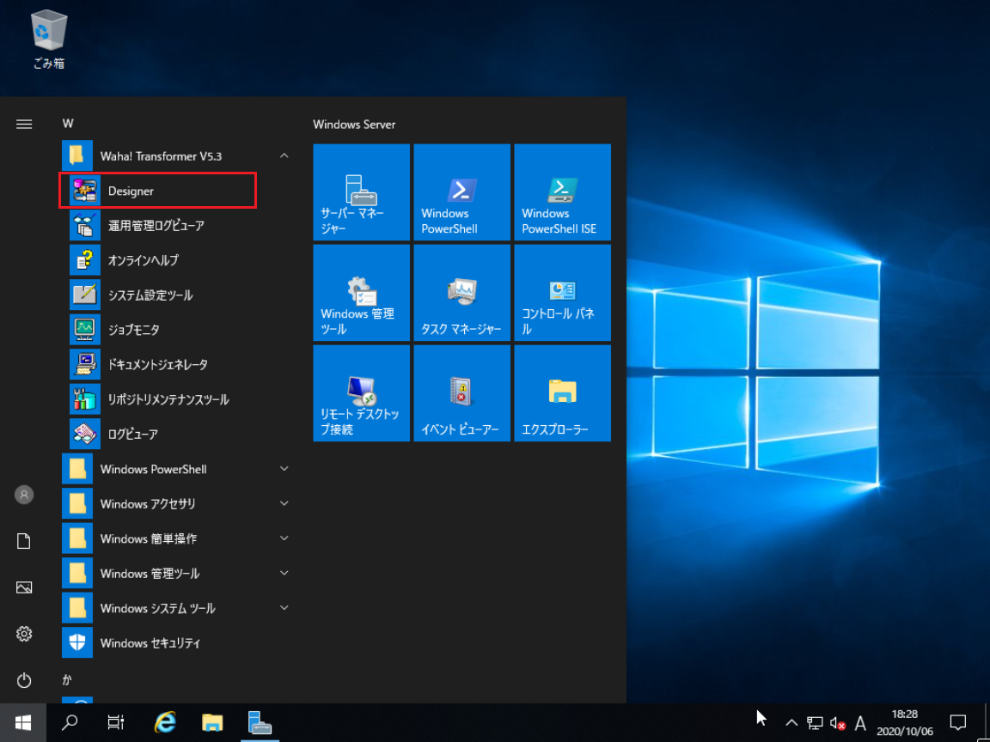This screenshot has width=990, height=742.
Task: Open muted volume tray icon
Action: (x=837, y=722)
